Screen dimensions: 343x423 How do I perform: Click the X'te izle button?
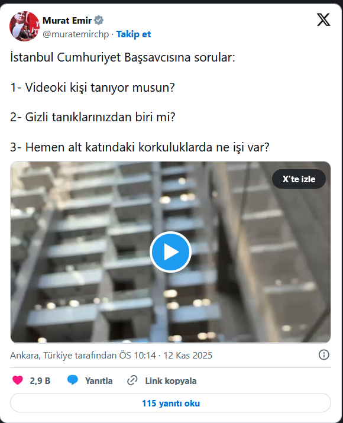coord(299,179)
